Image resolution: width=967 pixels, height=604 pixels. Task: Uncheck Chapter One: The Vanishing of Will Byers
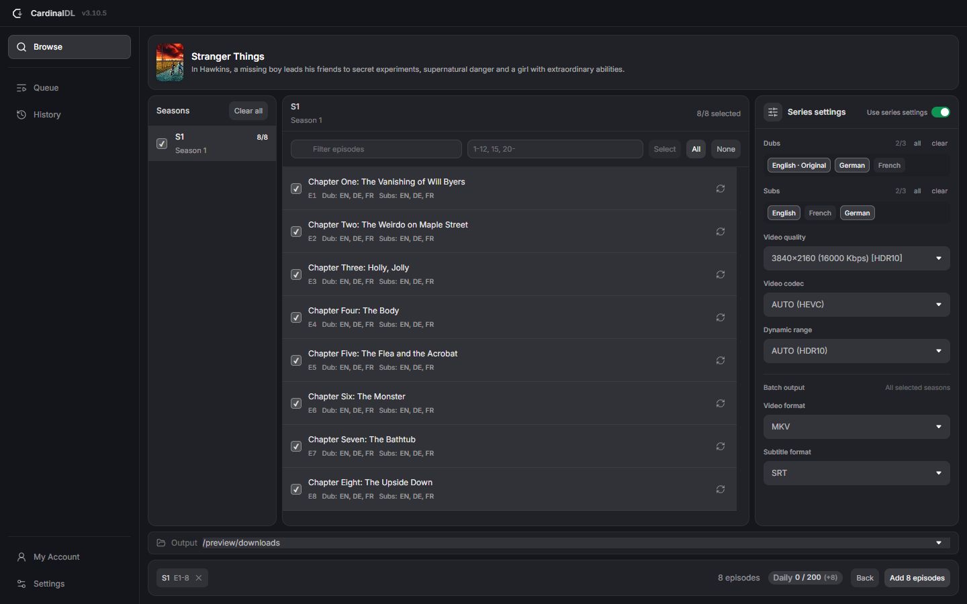click(x=296, y=189)
